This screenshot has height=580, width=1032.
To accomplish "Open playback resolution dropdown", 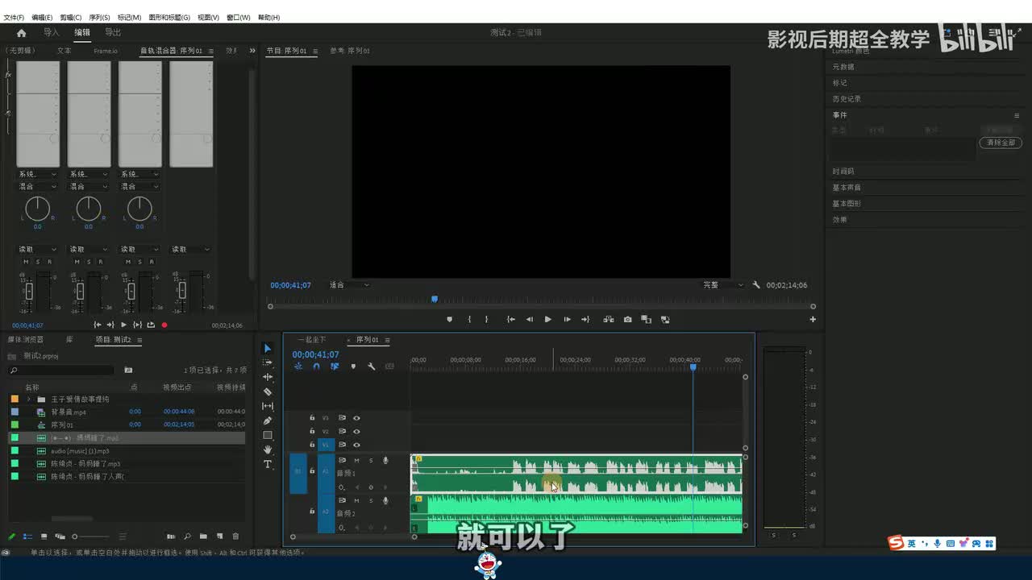I will [x=723, y=285].
